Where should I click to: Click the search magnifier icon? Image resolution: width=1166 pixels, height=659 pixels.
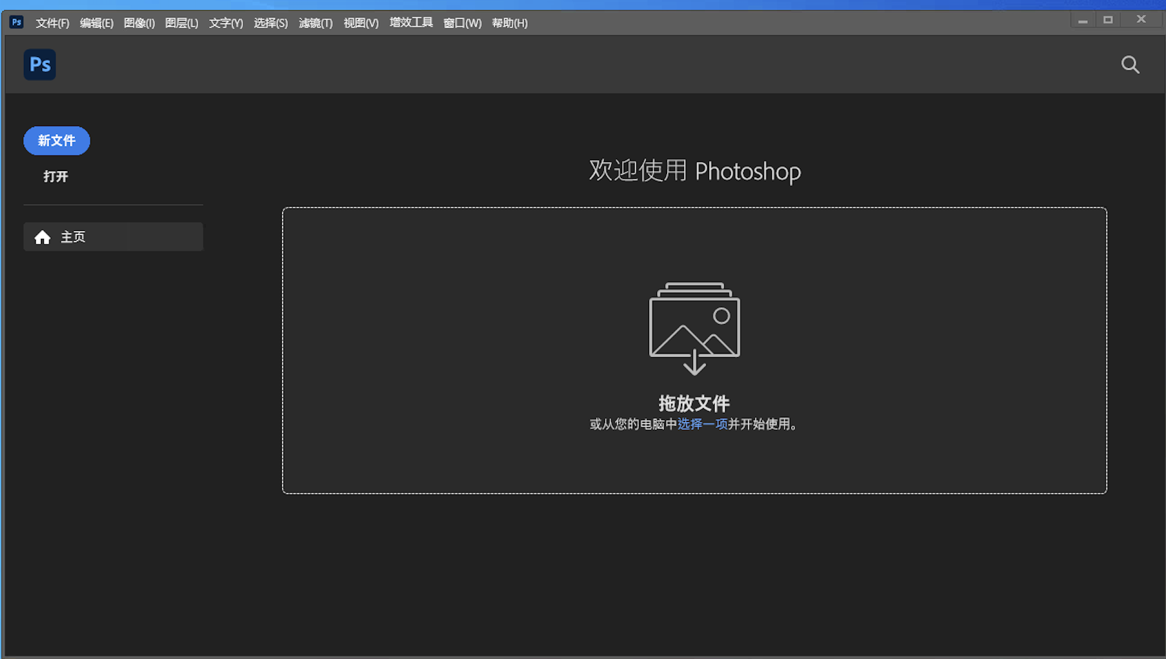point(1131,64)
